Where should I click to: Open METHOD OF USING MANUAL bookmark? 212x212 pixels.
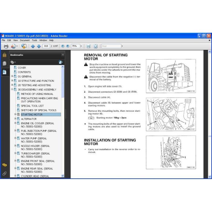(x=37, y=94)
